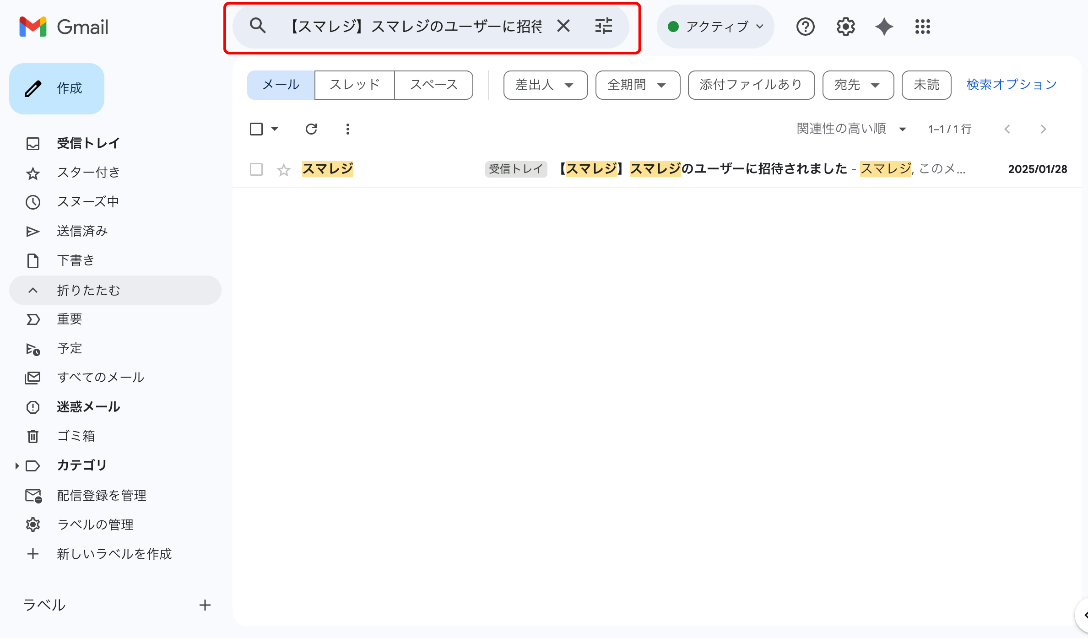Click the 作成 compose button
The width and height of the screenshot is (1088, 638).
tap(57, 88)
